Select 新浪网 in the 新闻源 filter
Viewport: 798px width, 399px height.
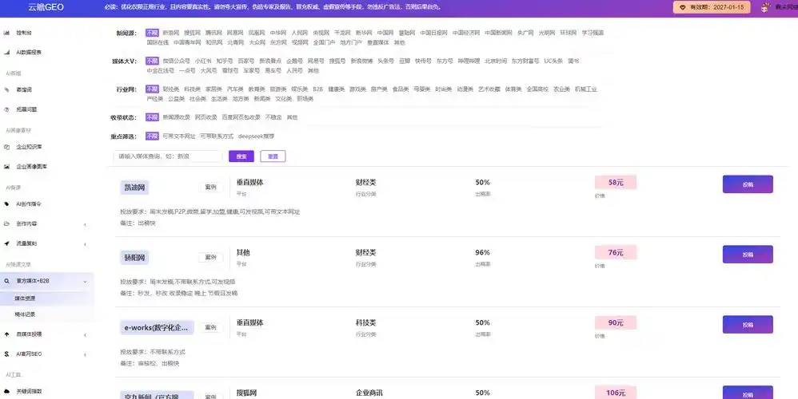[x=170, y=33]
